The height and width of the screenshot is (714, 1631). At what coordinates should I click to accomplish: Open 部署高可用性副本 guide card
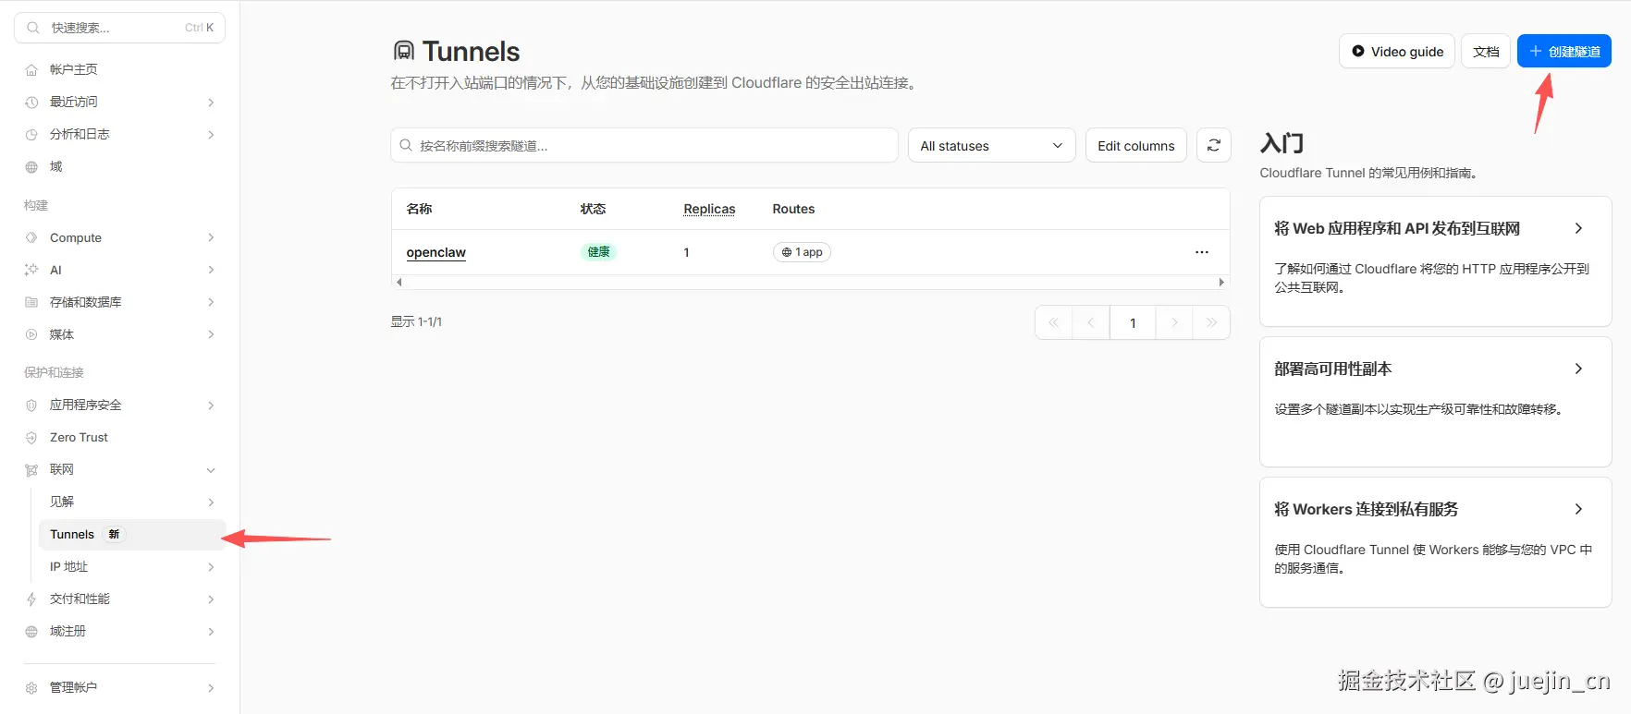coord(1436,402)
